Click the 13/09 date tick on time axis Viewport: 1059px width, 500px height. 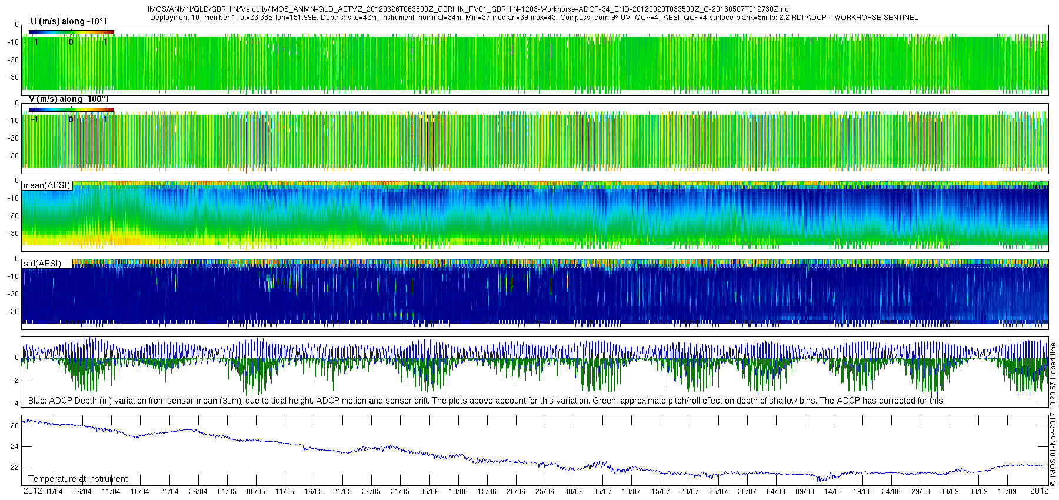[x=1007, y=492]
